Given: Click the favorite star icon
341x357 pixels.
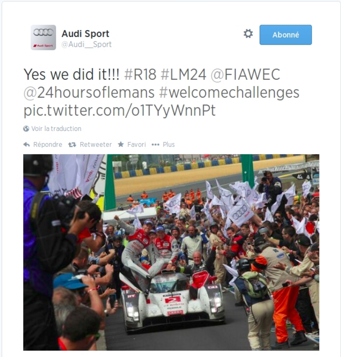Looking at the screenshot, I should (121, 144).
